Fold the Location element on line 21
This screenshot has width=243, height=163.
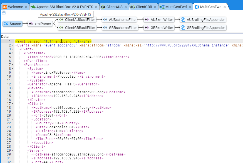[13, 119]
